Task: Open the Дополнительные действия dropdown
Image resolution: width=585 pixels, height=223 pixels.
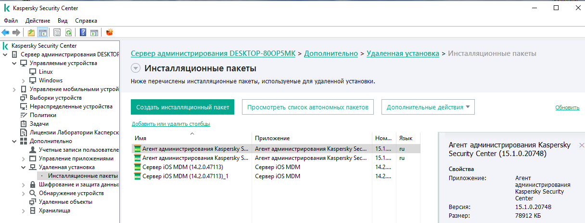Action: pos(428,107)
